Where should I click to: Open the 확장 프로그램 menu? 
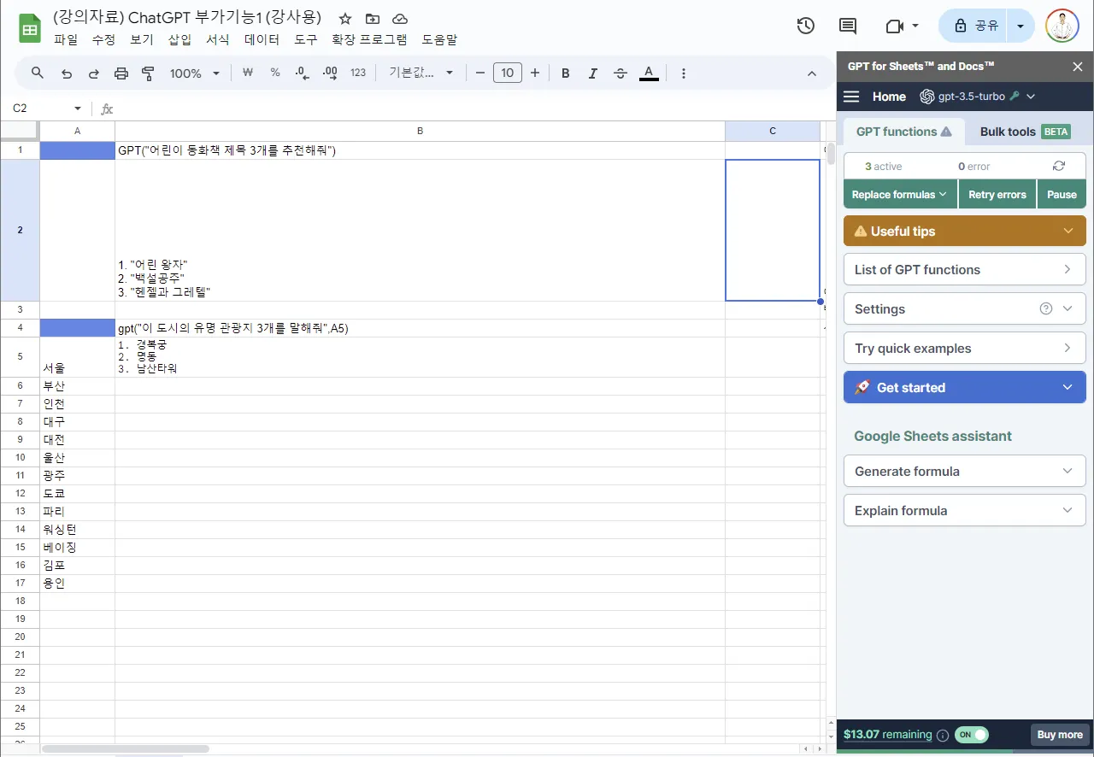point(369,39)
